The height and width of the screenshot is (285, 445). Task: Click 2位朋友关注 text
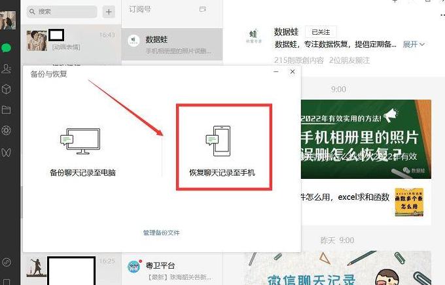point(349,60)
